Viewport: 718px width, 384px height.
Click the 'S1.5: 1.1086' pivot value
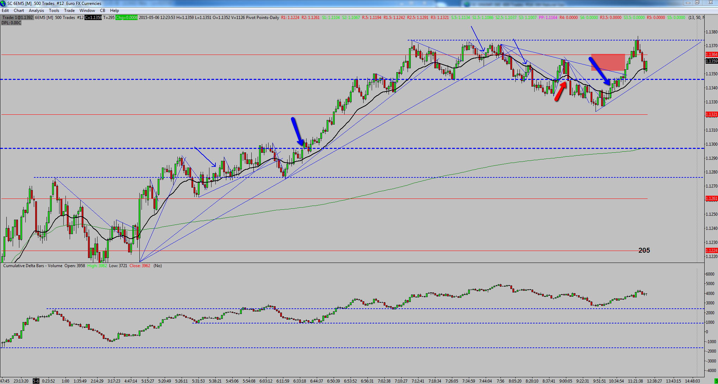(x=483, y=18)
